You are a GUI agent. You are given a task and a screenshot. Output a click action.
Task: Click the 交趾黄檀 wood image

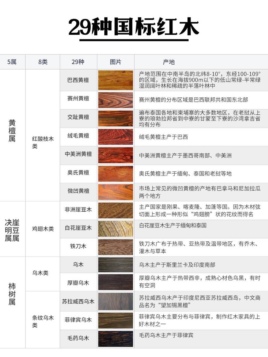point(115,118)
